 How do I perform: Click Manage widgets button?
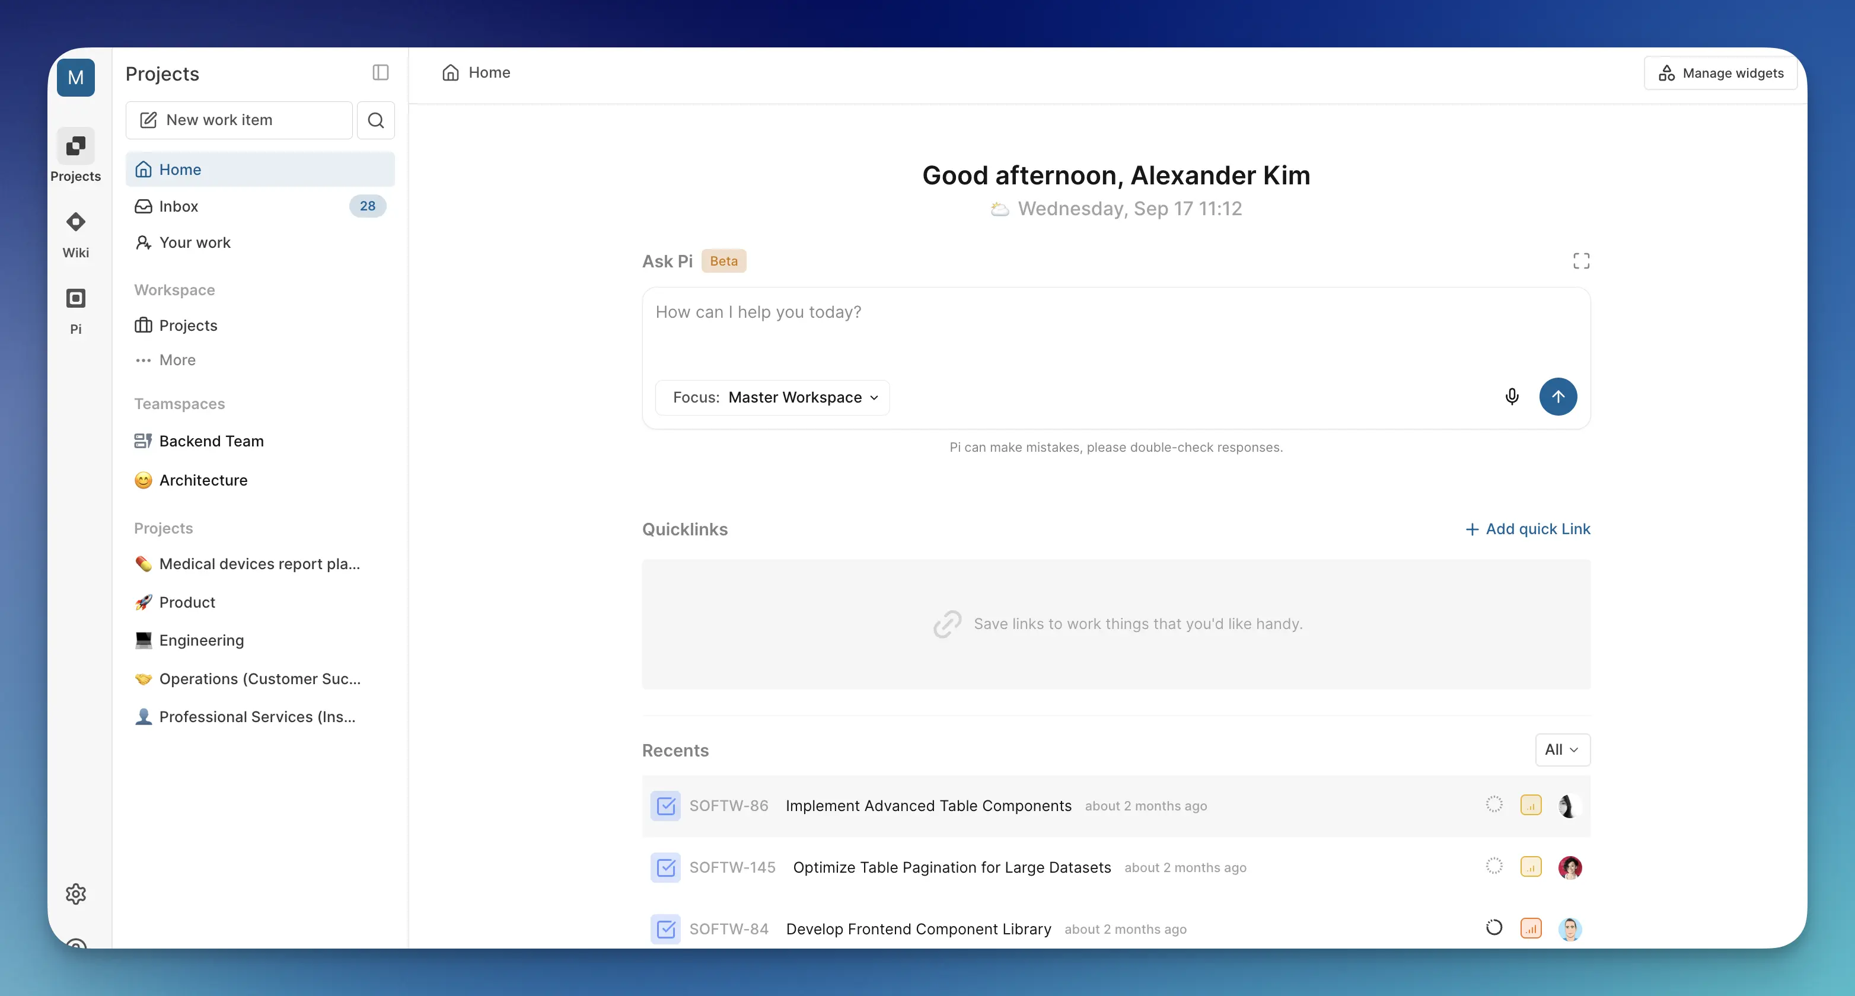click(x=1720, y=73)
